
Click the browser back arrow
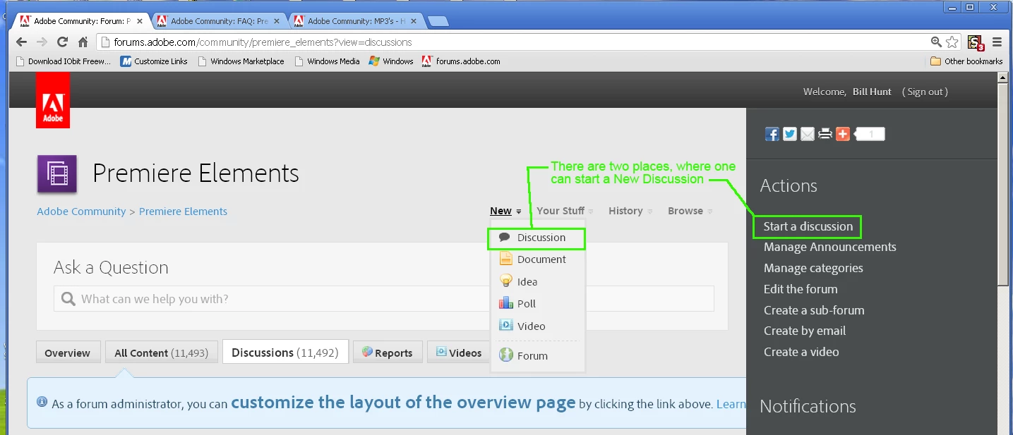(23, 42)
